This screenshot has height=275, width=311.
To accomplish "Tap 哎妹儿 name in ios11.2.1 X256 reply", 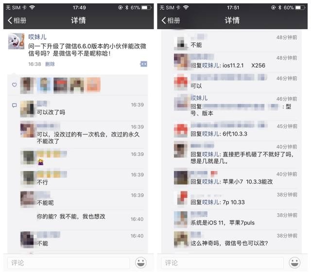I will point(210,66).
